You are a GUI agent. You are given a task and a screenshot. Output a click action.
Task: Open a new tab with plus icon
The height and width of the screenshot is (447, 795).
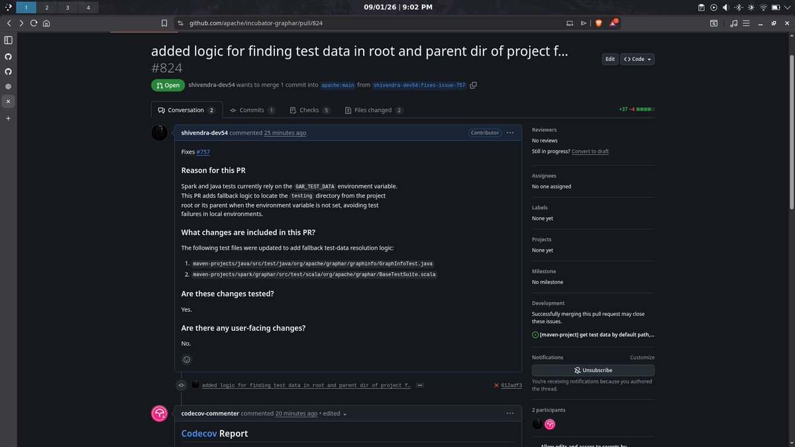coord(8,118)
